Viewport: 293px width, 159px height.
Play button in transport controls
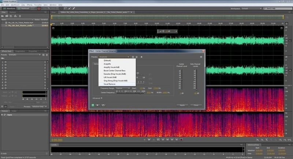click(x=149, y=140)
